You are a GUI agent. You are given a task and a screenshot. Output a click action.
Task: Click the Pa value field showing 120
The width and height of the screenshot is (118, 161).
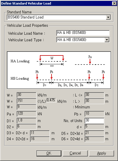[27, 114]
